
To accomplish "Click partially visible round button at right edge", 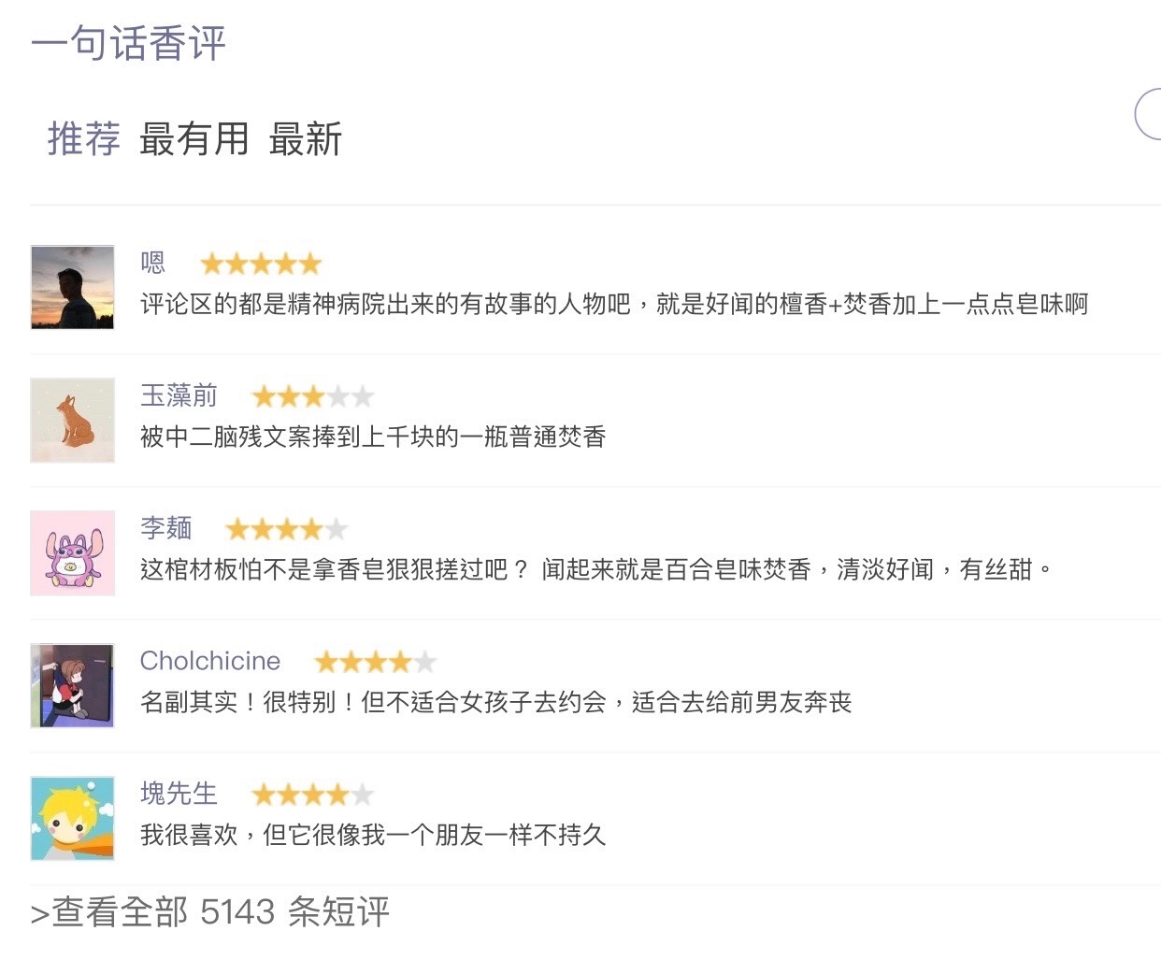I will [x=1149, y=114].
